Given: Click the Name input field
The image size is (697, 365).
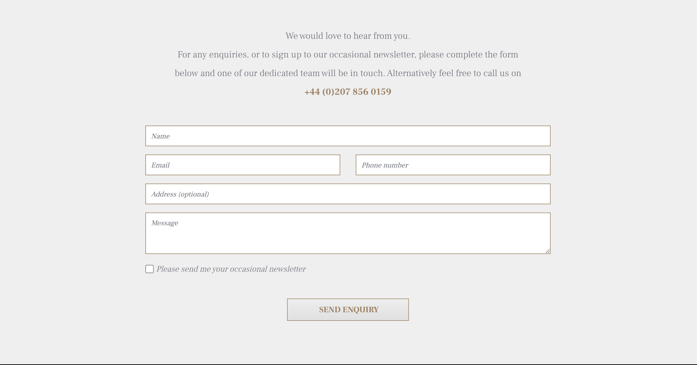Looking at the screenshot, I should click(348, 136).
